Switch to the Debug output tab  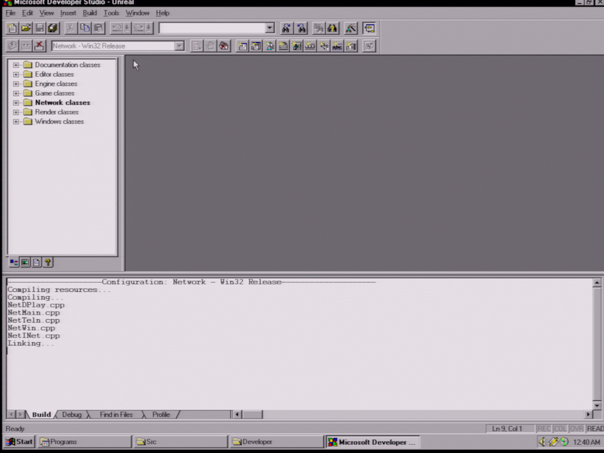(72, 415)
